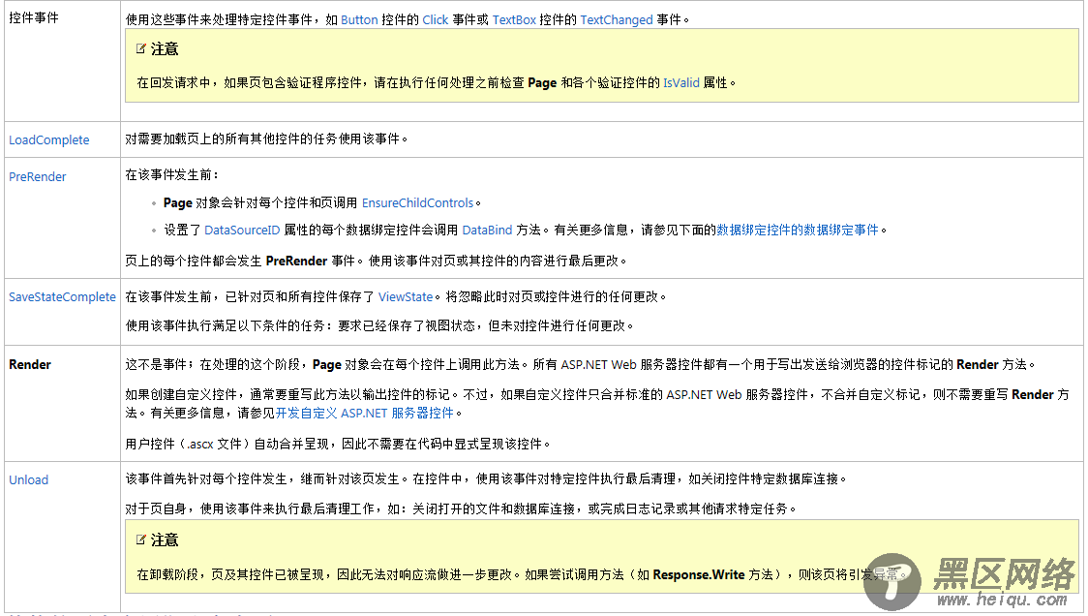Viewport: 1088px width, 616px height.
Task: Click note icon in the 控件事件 row
Action: coord(141,48)
